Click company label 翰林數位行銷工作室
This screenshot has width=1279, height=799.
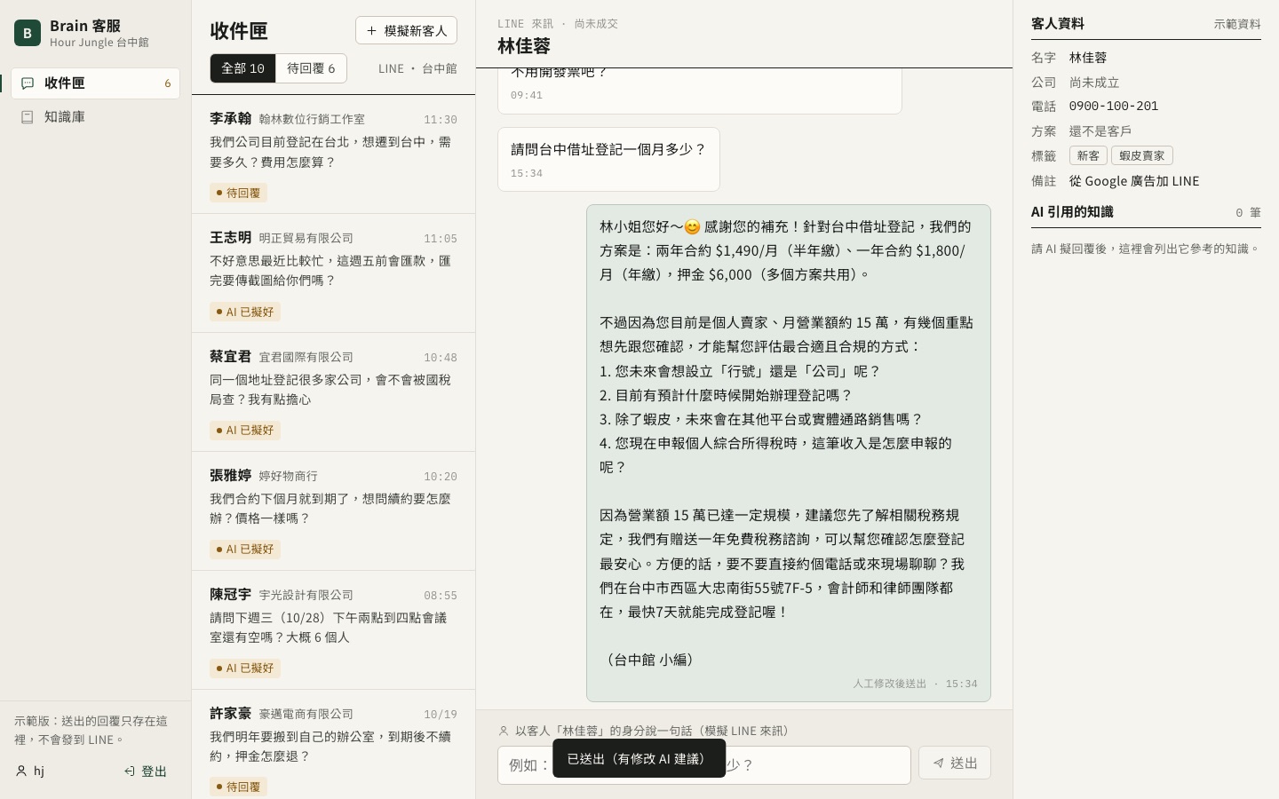(312, 119)
